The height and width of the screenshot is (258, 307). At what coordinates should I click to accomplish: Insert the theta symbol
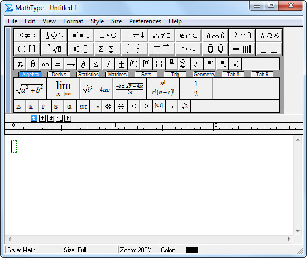click(x=33, y=64)
